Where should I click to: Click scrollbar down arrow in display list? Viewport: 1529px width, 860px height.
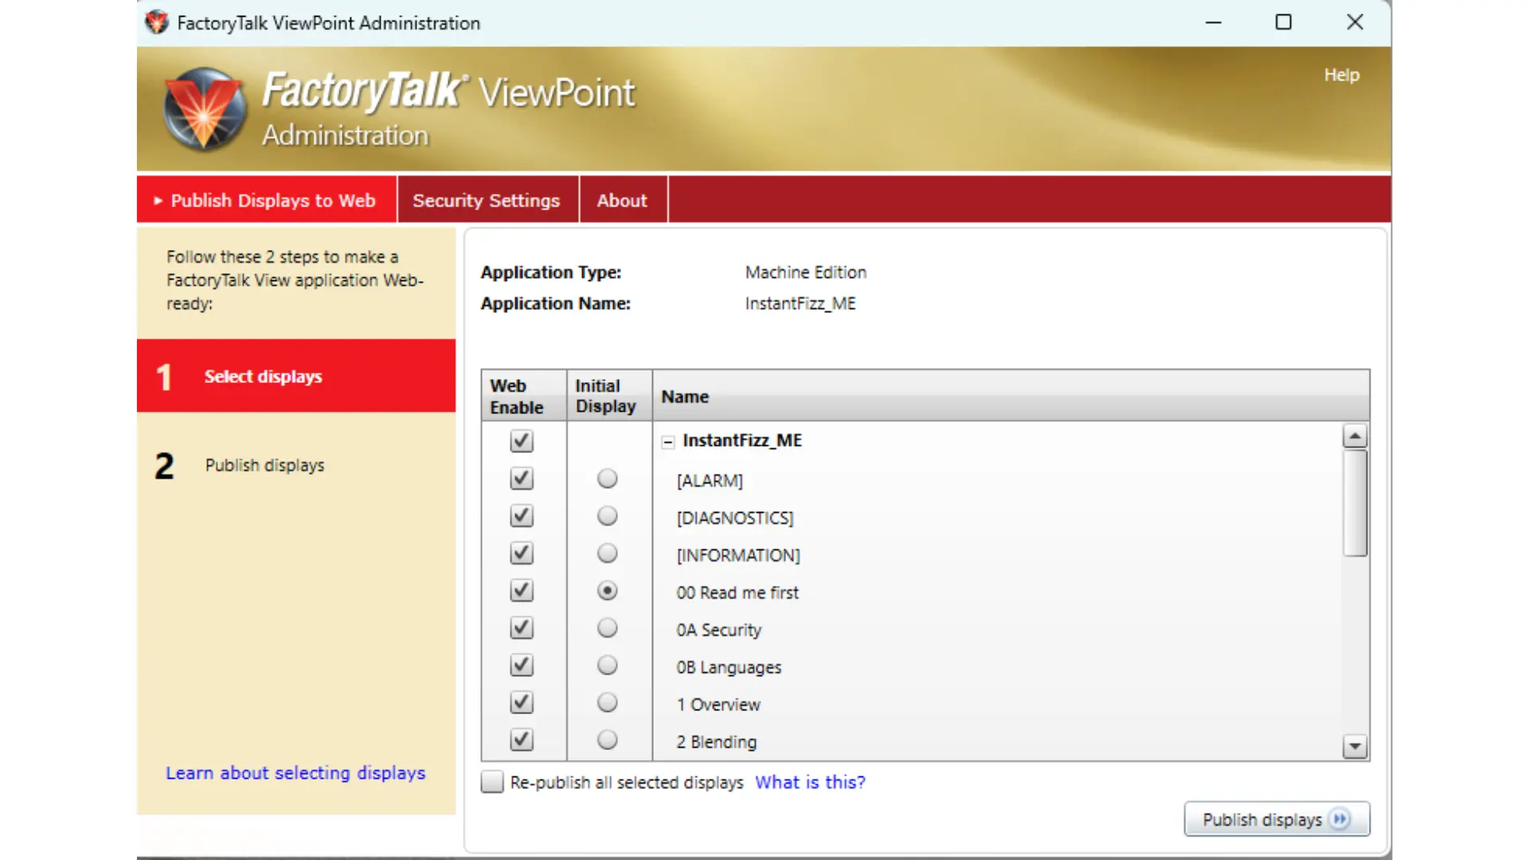(1355, 747)
